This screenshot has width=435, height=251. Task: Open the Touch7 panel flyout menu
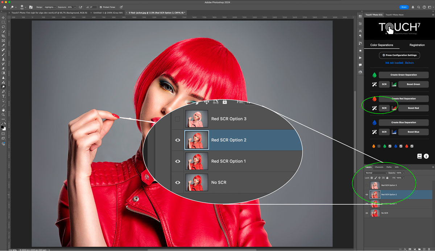tap(433, 15)
